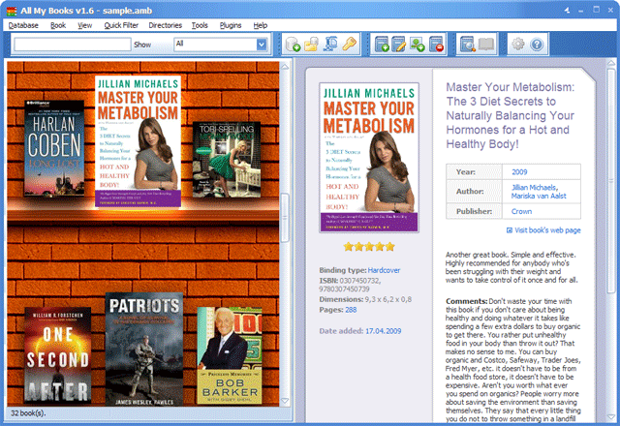Click the add book icon
Image resolution: width=620 pixels, height=426 pixels.
pos(382,45)
